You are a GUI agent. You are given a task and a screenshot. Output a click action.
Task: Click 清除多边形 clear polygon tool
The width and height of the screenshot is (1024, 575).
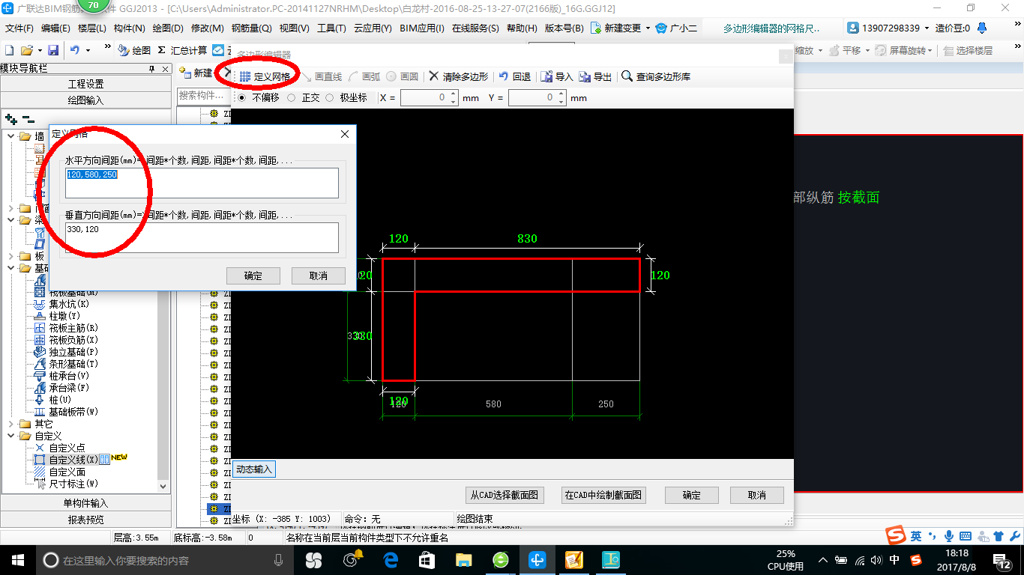click(x=458, y=76)
